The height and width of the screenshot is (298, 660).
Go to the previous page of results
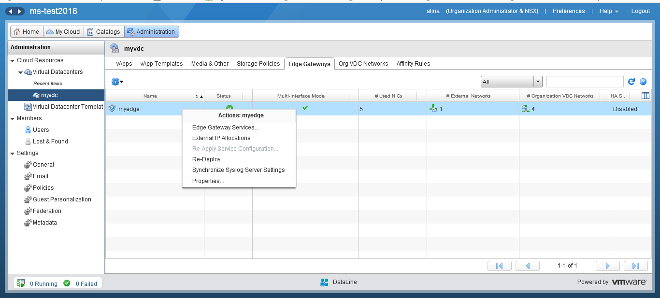528,266
